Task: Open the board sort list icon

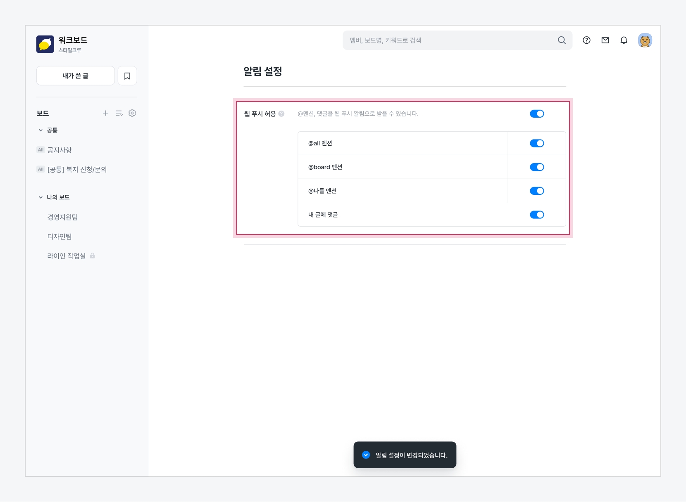Action: (119, 113)
